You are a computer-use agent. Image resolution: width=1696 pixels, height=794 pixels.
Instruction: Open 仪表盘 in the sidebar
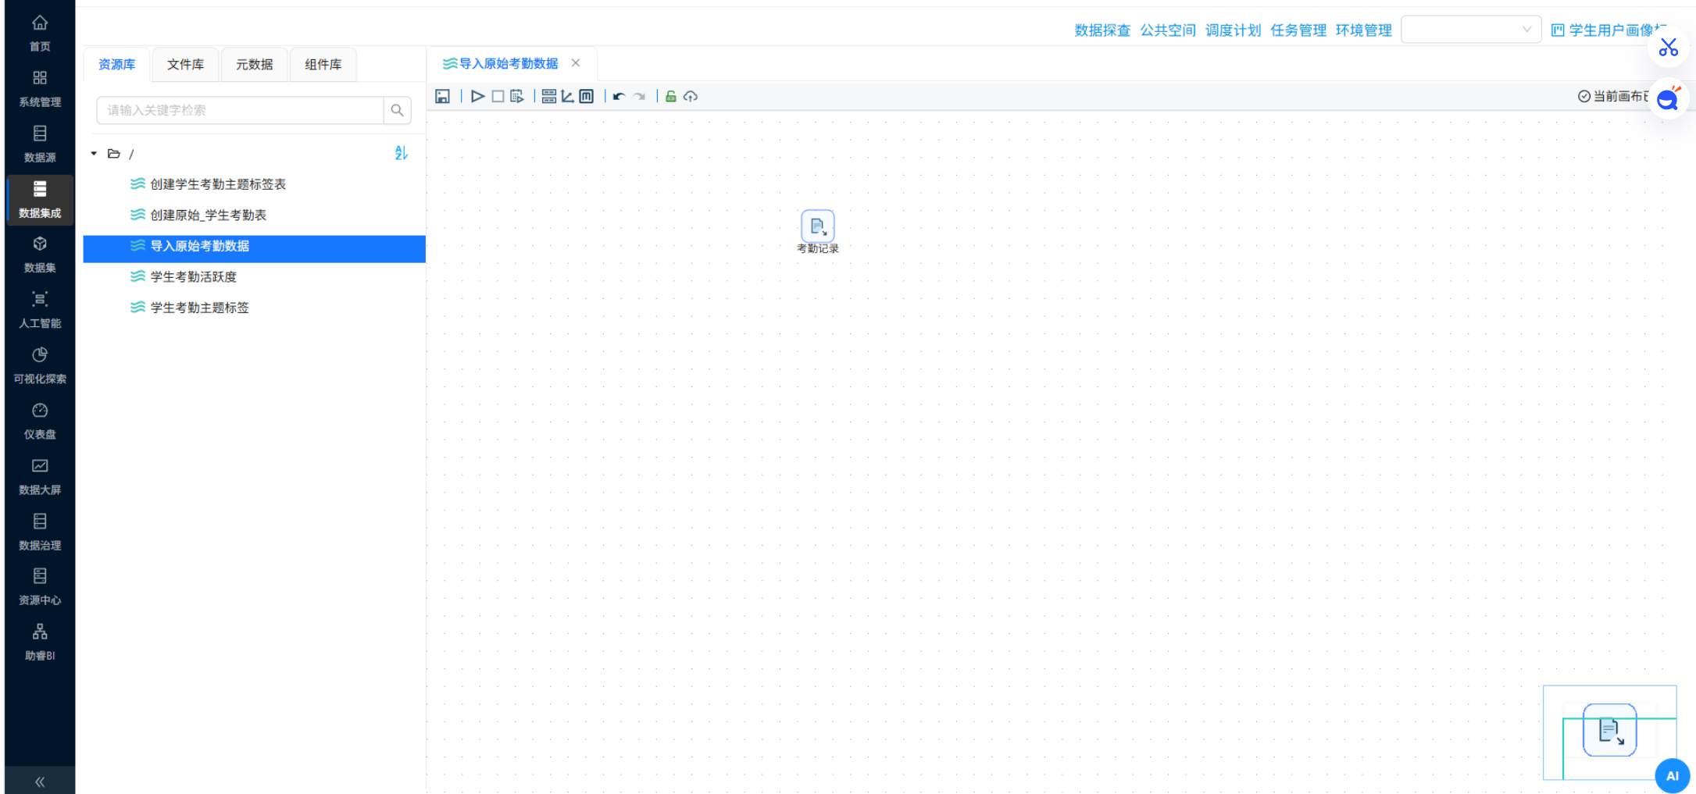(x=40, y=421)
